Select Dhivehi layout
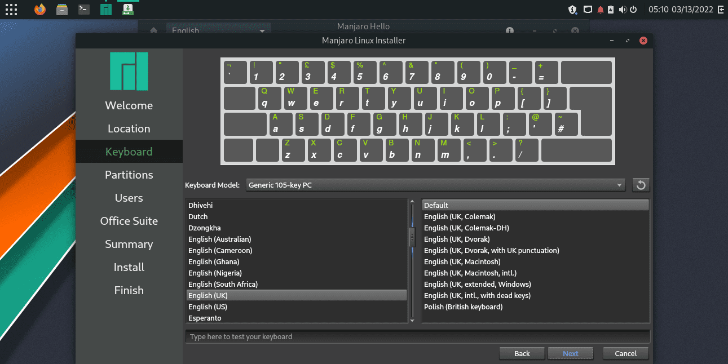The height and width of the screenshot is (364, 728). pyautogui.click(x=297, y=205)
